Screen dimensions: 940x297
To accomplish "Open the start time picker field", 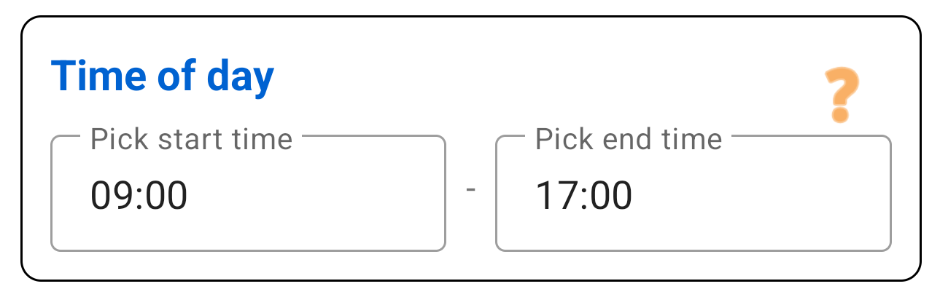I will tap(247, 194).
